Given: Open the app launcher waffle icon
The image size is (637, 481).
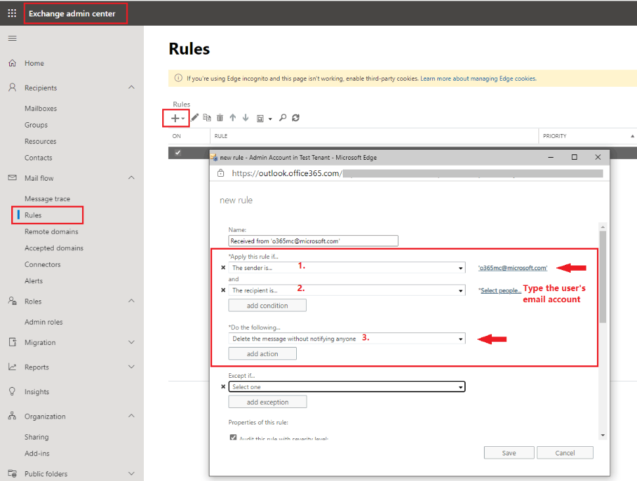Looking at the screenshot, I should 12,13.
